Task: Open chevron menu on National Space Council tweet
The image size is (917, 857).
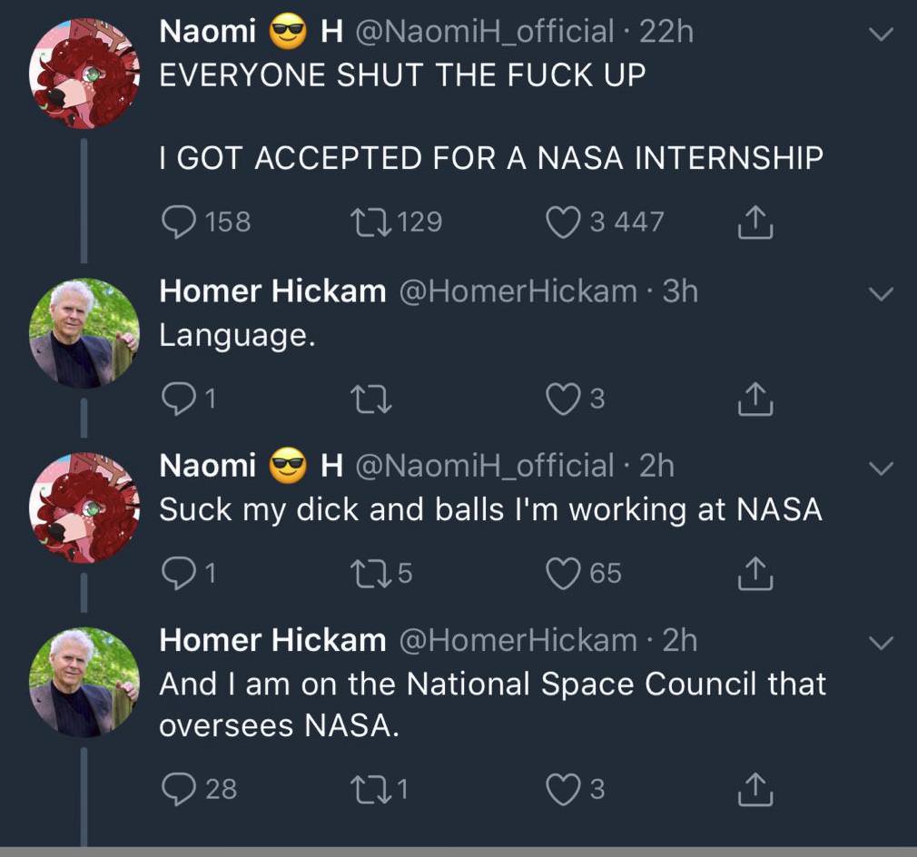Action: [882, 643]
